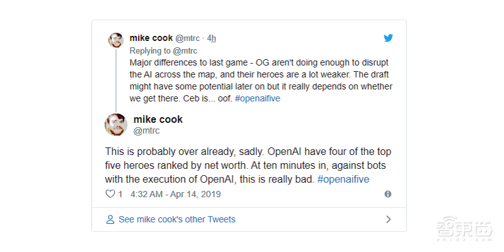
Task: Click the "mike cook" name in the top reply header
Action: tap(151, 38)
